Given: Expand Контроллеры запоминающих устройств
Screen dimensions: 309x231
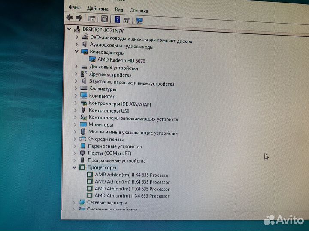Looking at the screenshot, I should point(75,117).
